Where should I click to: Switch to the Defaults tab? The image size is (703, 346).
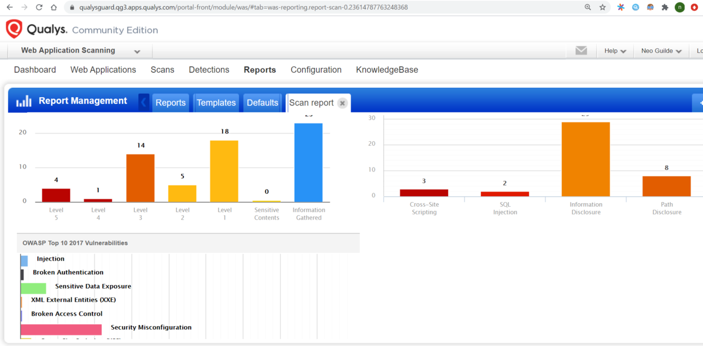pos(262,102)
